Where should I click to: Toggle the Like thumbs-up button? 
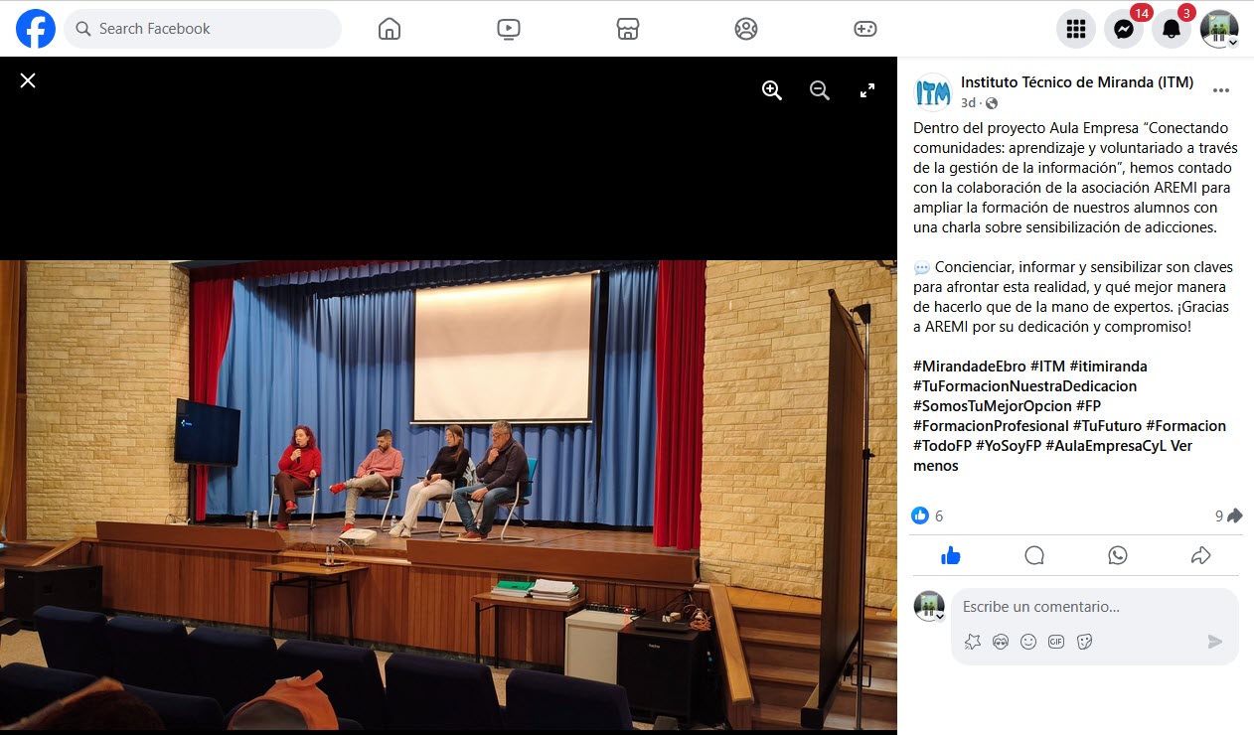951,555
